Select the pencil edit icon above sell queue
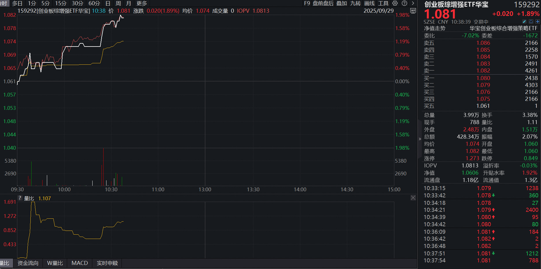 (524, 21)
